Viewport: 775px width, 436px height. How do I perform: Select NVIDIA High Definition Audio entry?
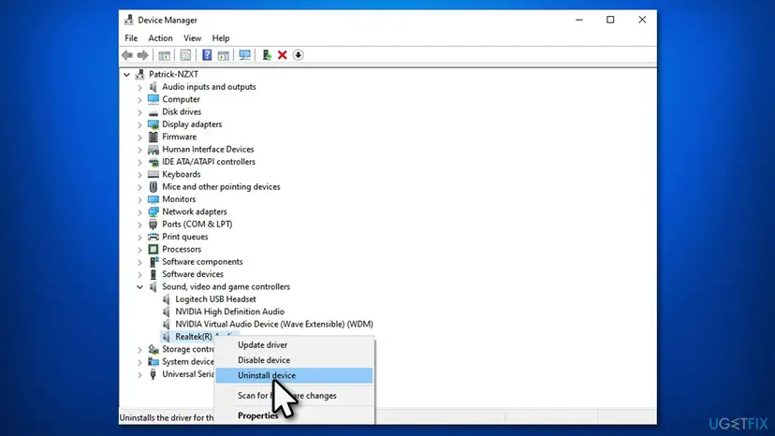[x=230, y=312]
